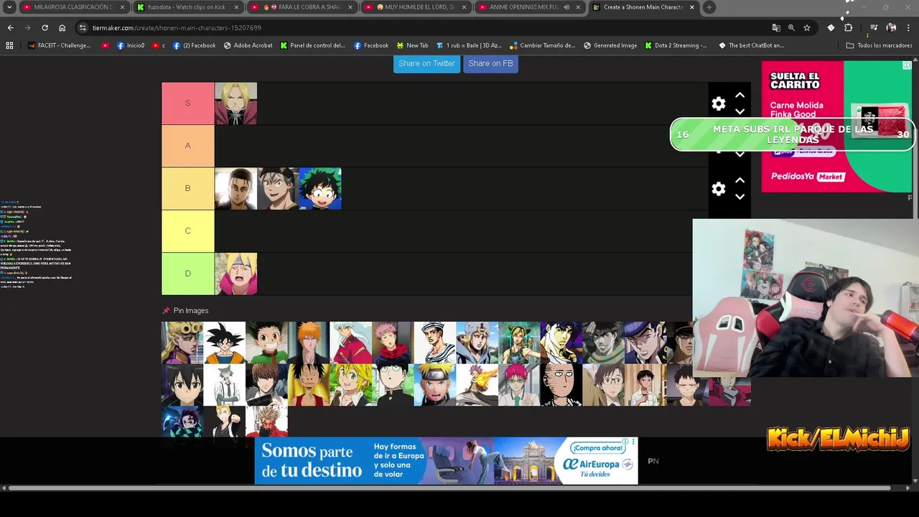Bookmark this page with the star icon

807,27
